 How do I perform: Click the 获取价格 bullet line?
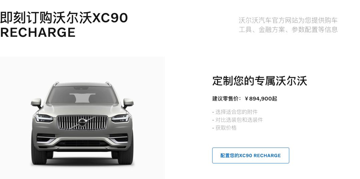[x=224, y=128]
